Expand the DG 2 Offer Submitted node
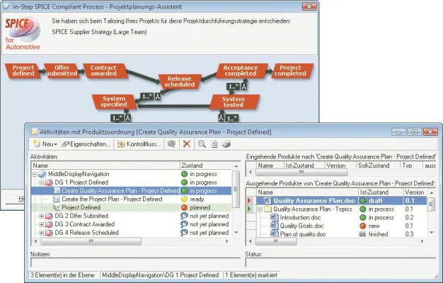This screenshot has height=283, width=443. (x=41, y=216)
